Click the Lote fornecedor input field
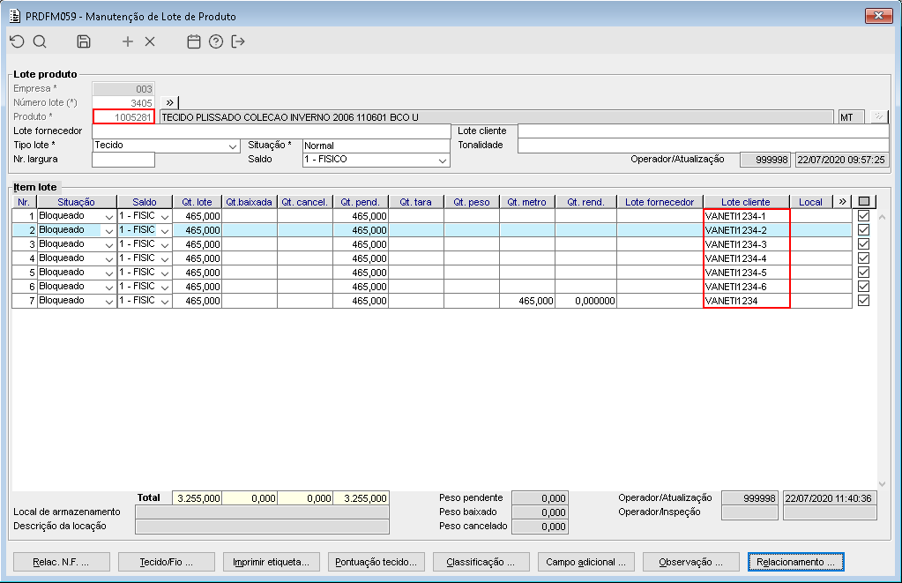Image resolution: width=902 pixels, height=583 pixels. click(272, 131)
